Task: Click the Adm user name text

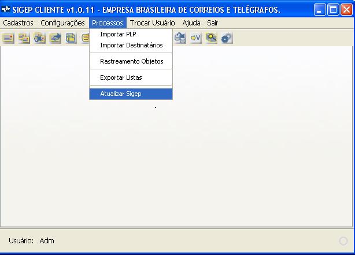Action: coord(47,240)
